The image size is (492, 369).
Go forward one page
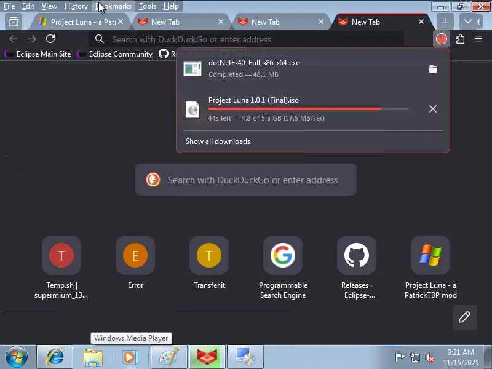click(32, 39)
